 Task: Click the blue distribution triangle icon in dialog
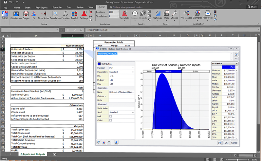click(116, 142)
